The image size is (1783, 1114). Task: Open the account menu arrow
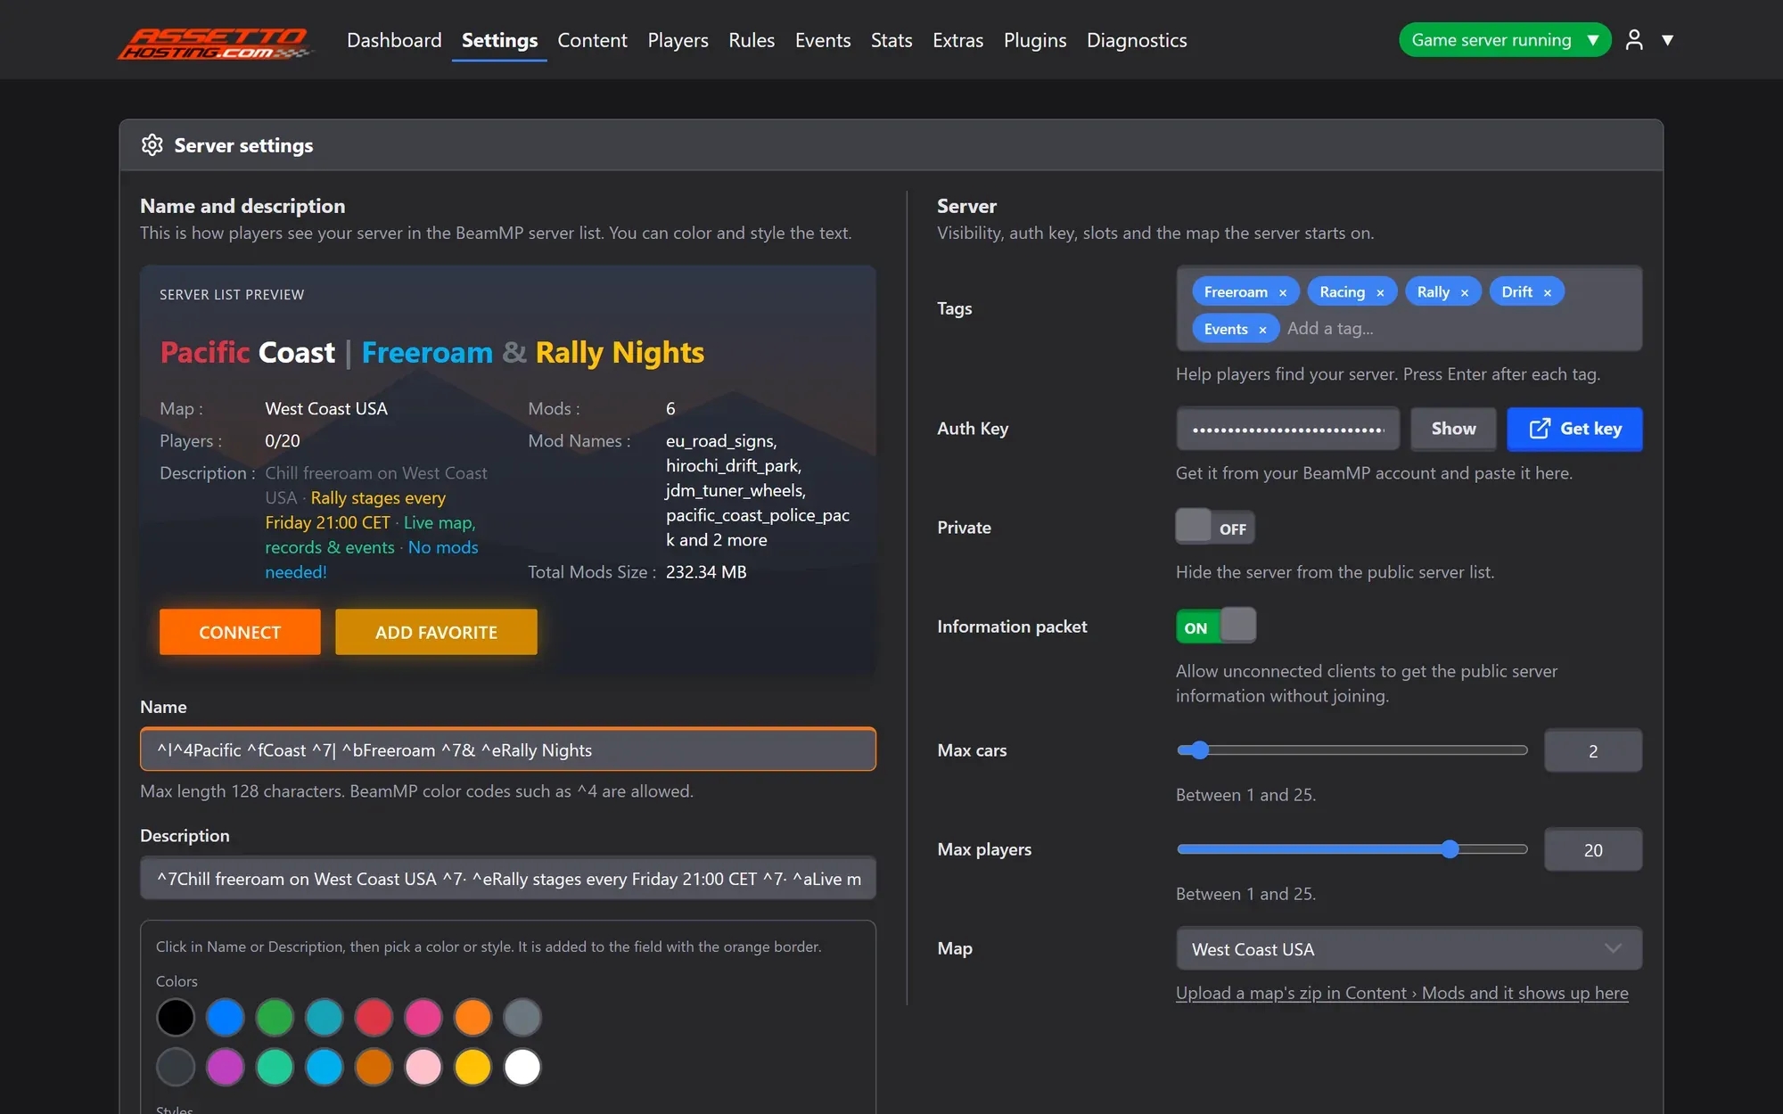click(x=1667, y=40)
